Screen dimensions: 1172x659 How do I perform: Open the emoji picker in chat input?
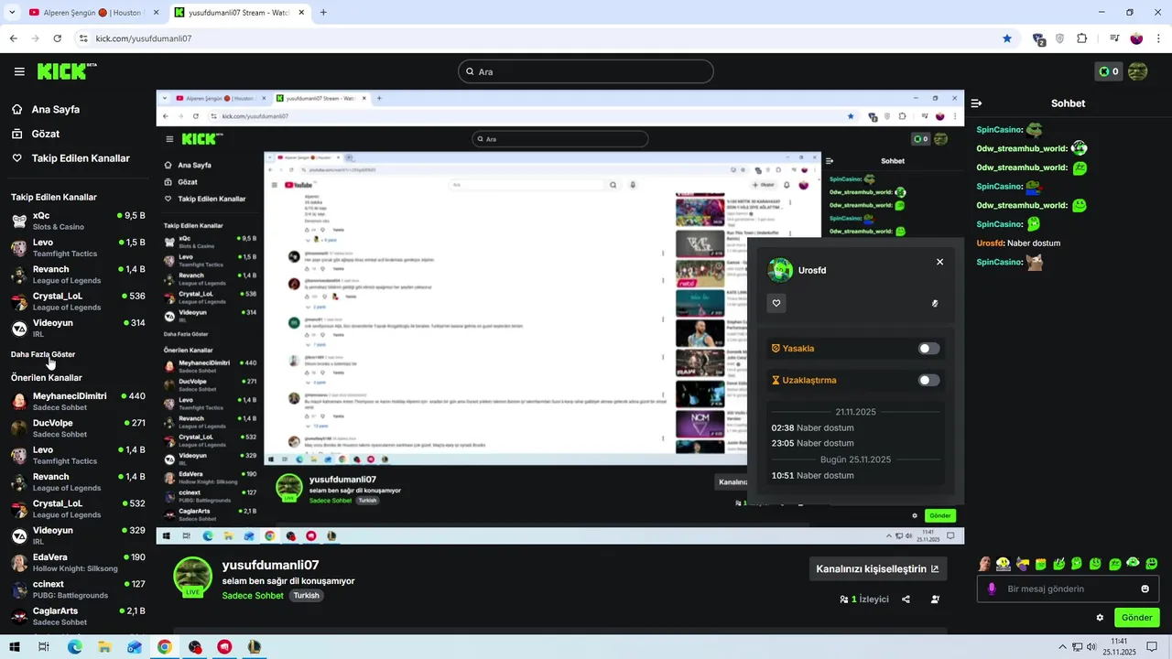[x=1145, y=589]
